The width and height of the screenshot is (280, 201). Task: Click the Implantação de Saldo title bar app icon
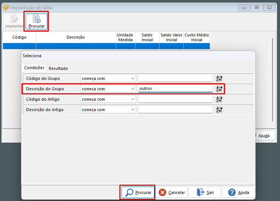[x=6, y=7]
